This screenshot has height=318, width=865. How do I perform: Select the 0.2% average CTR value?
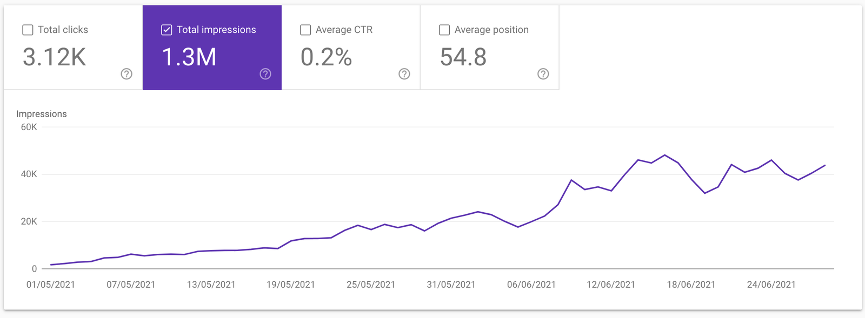click(326, 57)
